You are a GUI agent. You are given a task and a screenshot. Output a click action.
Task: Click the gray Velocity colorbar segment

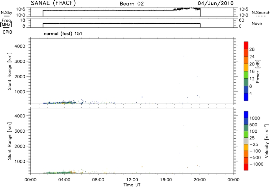pos(246,141)
